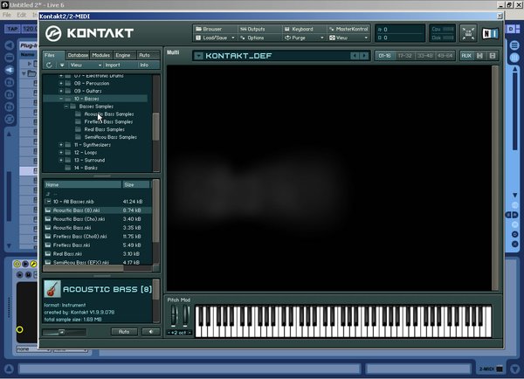Open the File menu in Live

(x=7, y=15)
